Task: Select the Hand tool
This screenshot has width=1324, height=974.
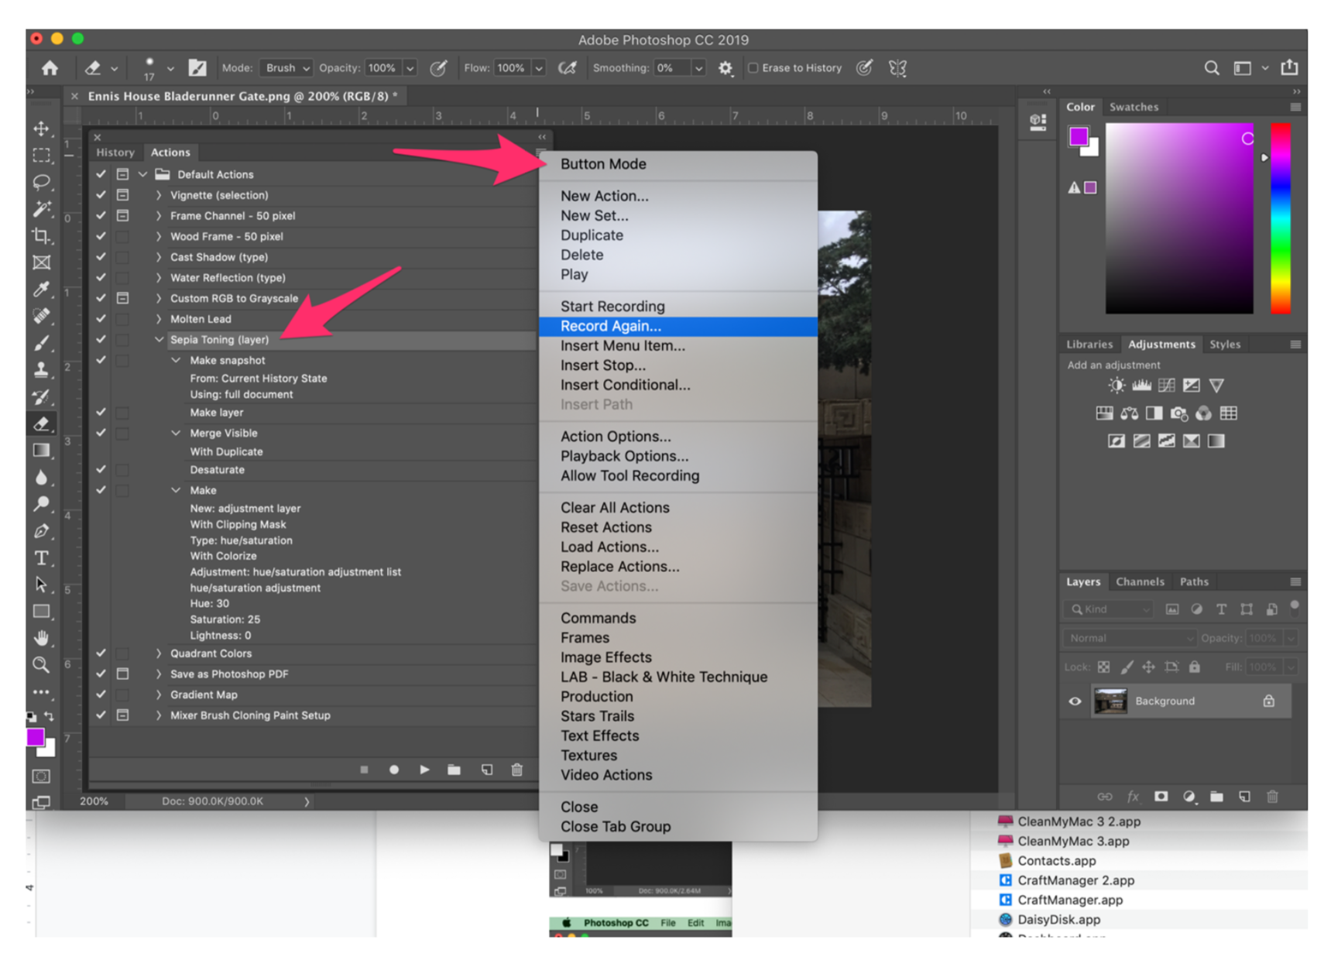Action: coord(42,638)
